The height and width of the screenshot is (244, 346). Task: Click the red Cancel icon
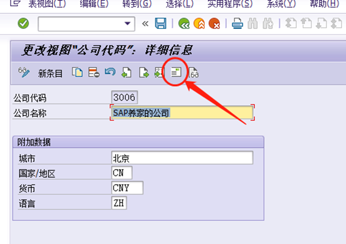point(214,23)
